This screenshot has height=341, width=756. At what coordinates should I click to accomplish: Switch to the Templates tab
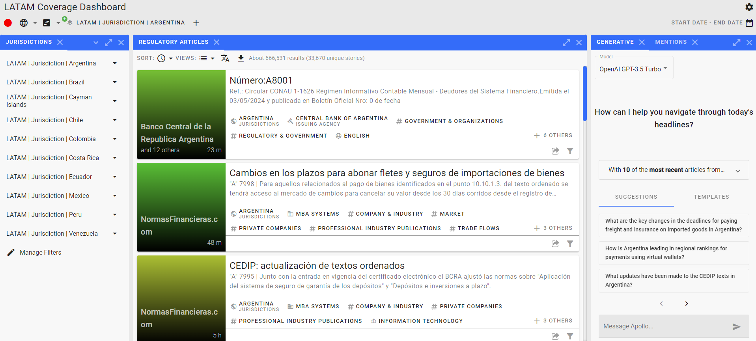[711, 197]
